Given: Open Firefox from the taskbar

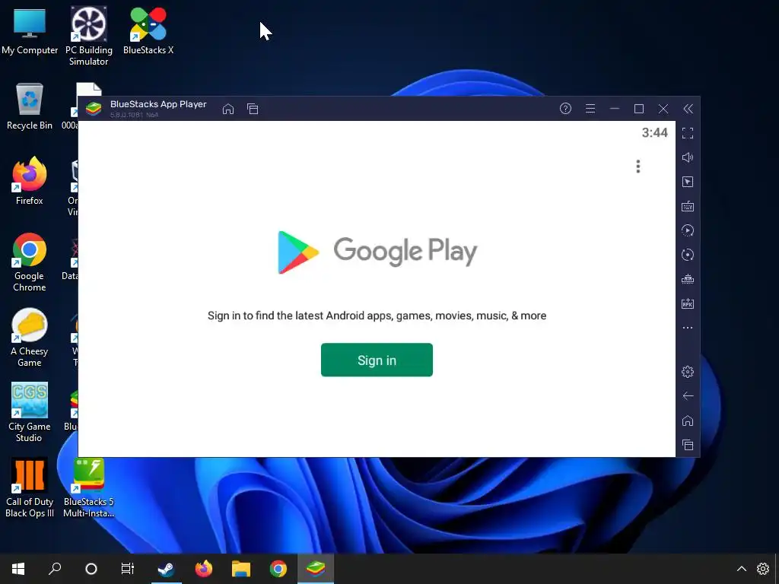Looking at the screenshot, I should point(203,569).
